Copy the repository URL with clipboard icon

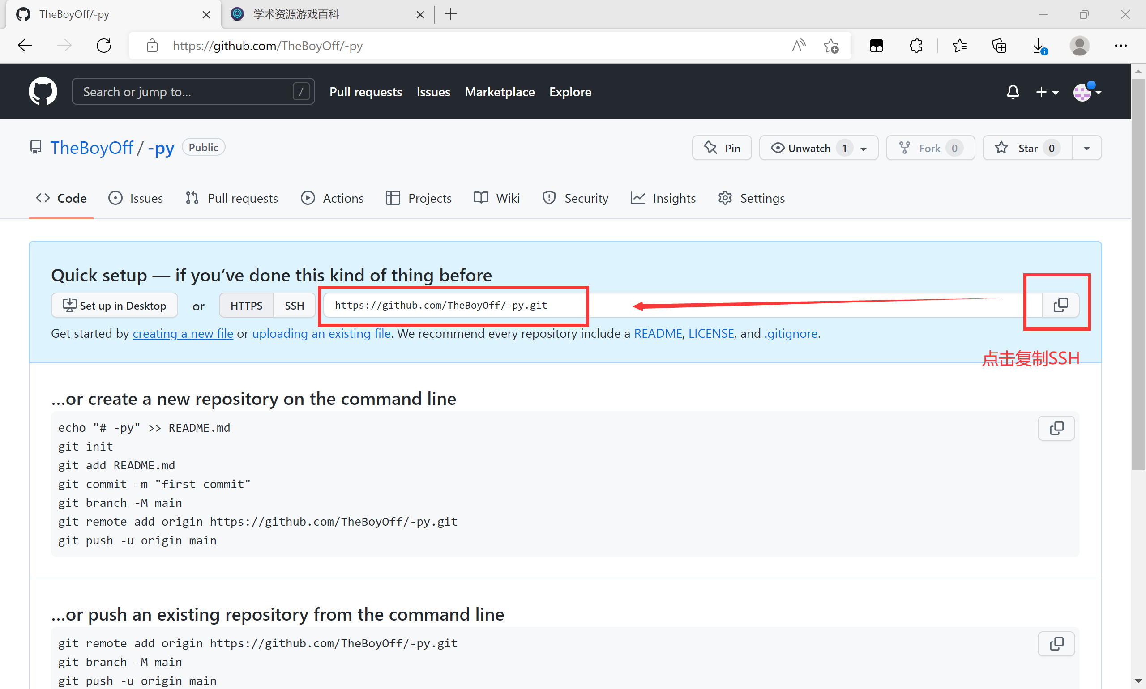(1060, 305)
